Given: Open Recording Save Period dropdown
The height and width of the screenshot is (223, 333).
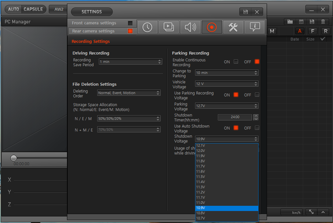Looking at the screenshot, I should [130, 62].
